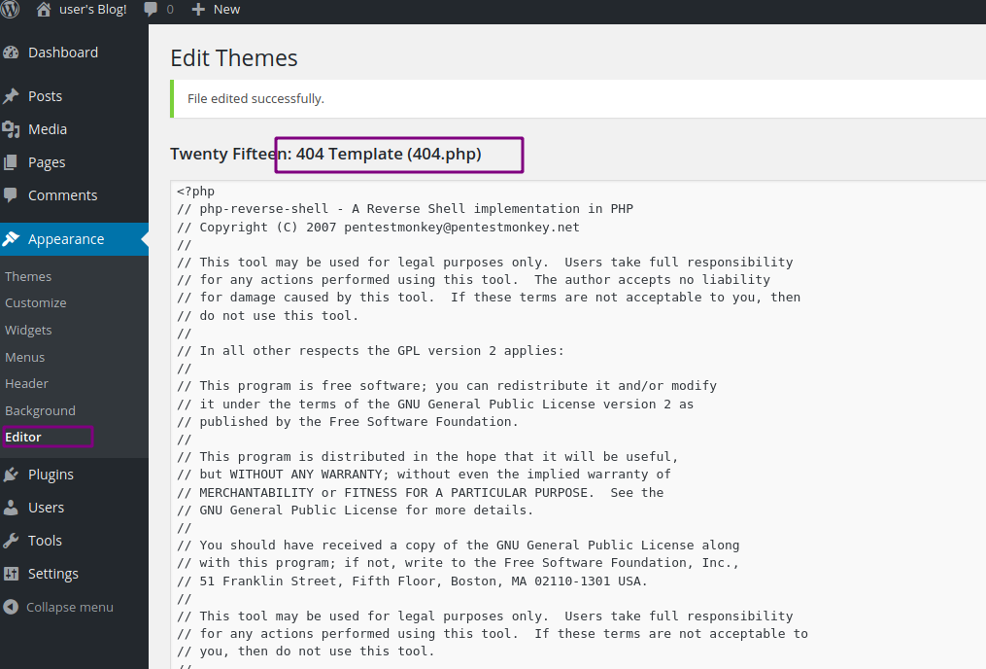Click the comments bubble icon in admin bar
Screen dimensions: 986x669
tap(152, 10)
